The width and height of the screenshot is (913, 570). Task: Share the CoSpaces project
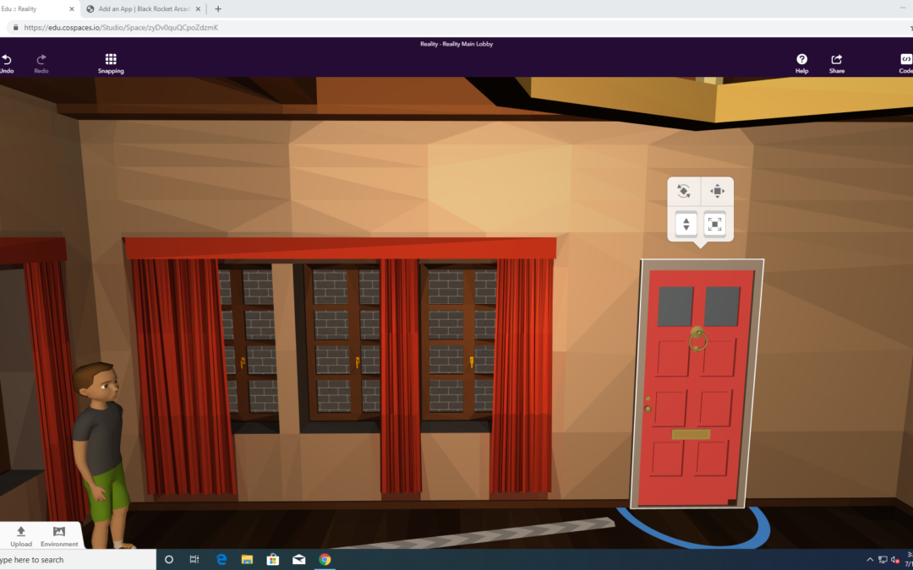[837, 63]
